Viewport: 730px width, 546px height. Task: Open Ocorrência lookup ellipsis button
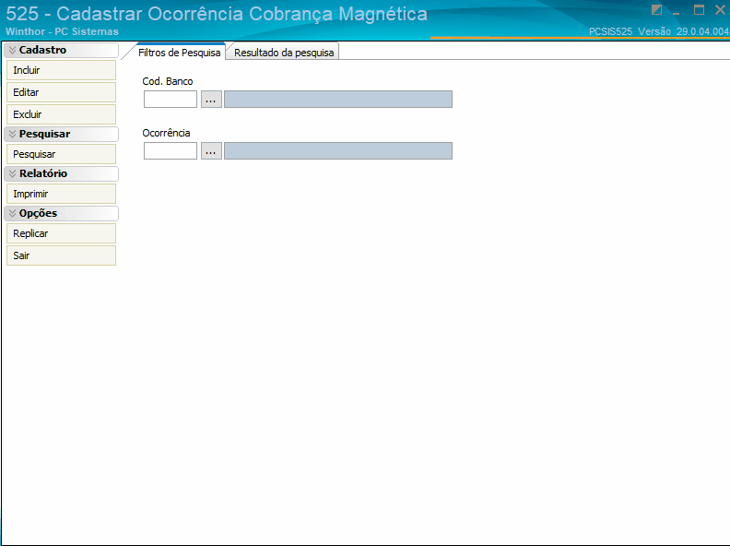pos(211,151)
